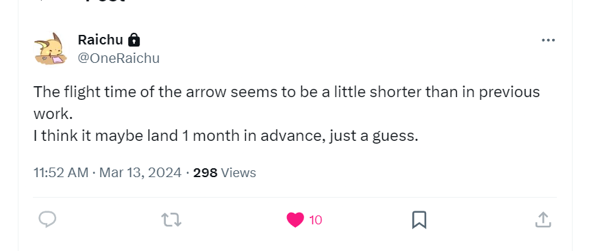Click the Post header title at top
This screenshot has width=600, height=251.
pos(104,1)
